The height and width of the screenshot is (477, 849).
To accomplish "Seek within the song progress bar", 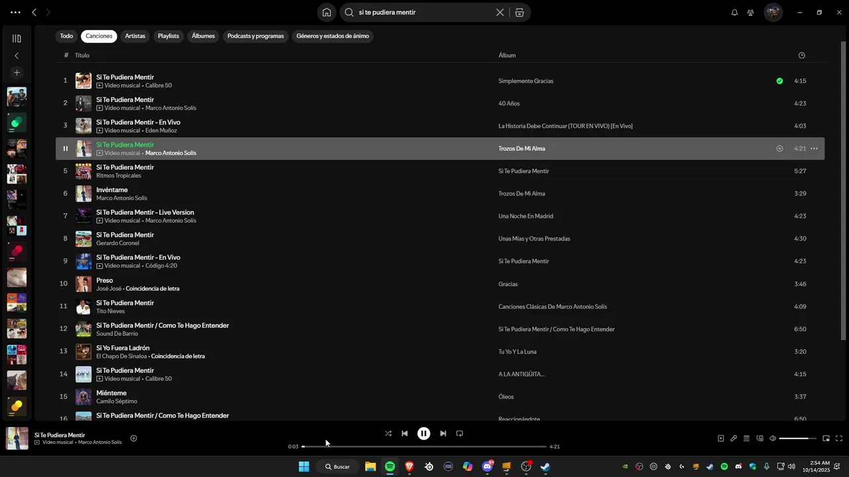I will tap(424, 447).
